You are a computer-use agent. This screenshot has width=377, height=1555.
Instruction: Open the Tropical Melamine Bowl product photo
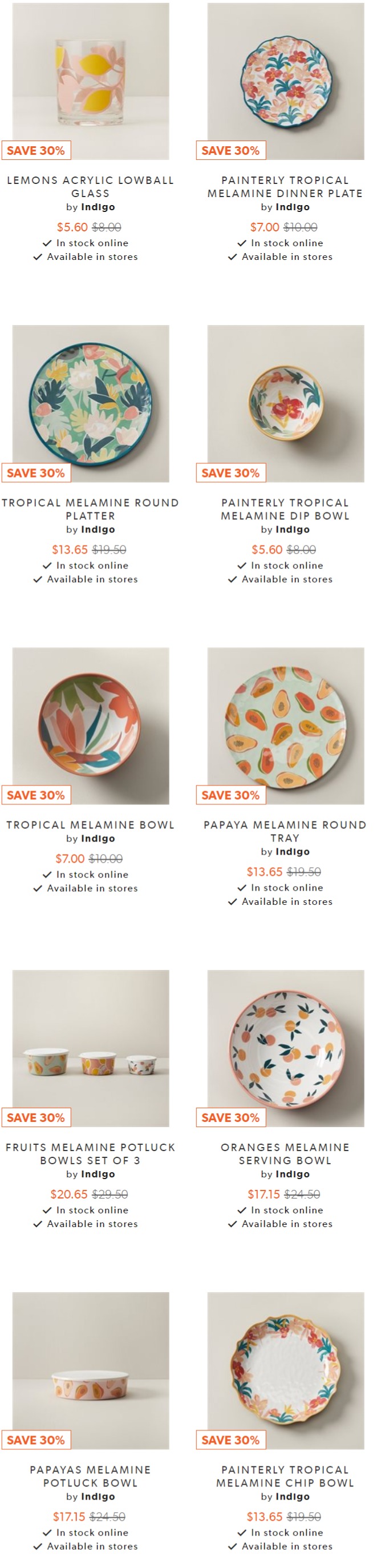90,726
